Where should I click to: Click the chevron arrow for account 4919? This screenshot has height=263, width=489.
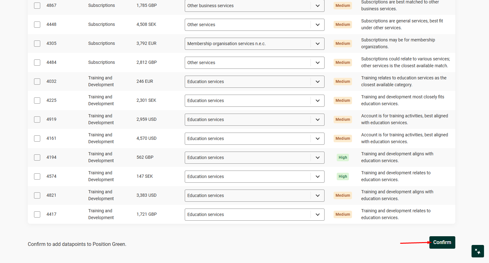pyautogui.click(x=317, y=120)
